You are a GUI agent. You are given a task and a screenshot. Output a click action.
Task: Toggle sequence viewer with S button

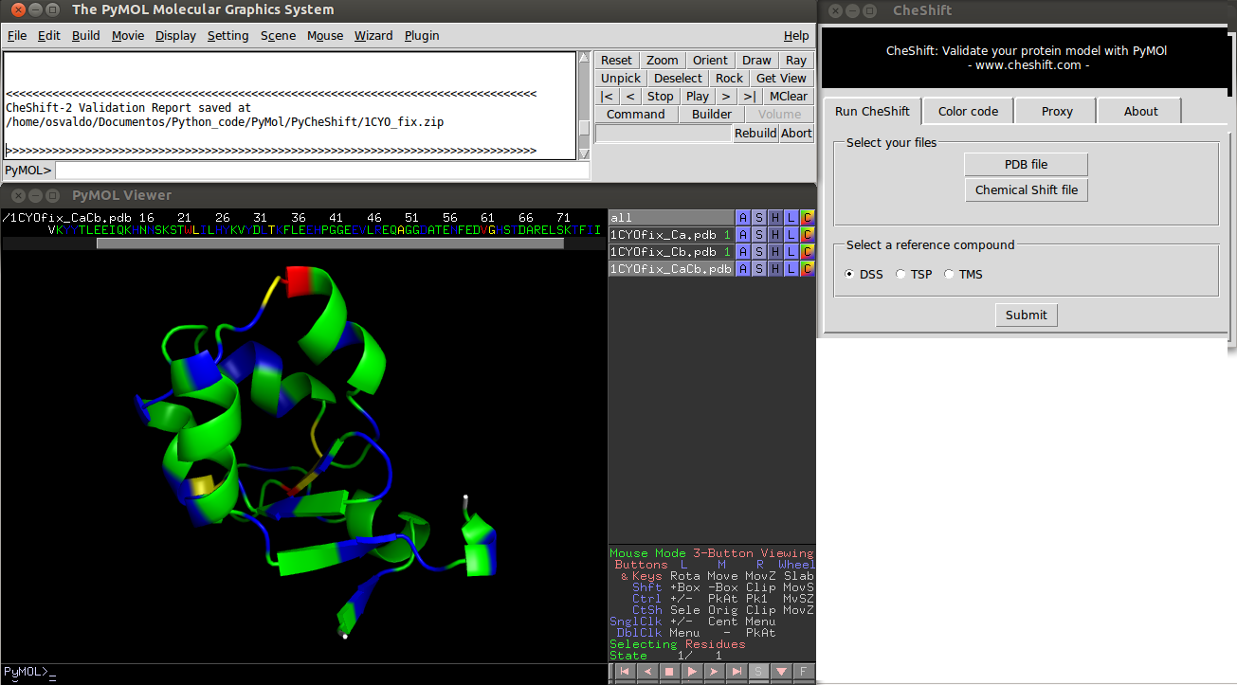coord(758,672)
